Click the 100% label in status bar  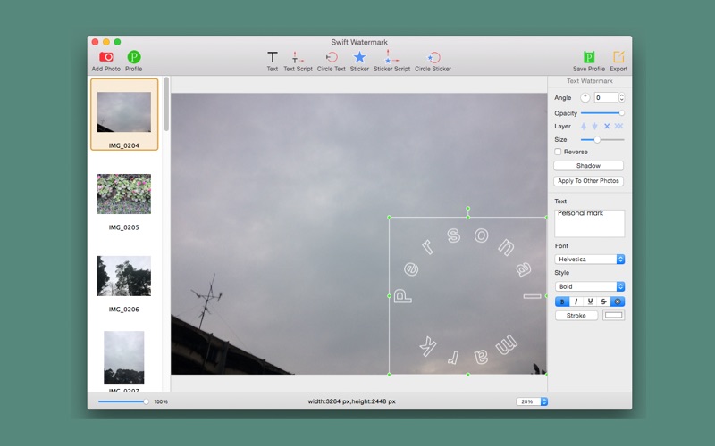click(x=161, y=402)
